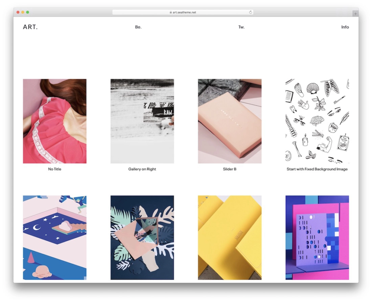This screenshot has width=372, height=302.
Task: Open the Tw. navigation link
Action: pos(241,27)
